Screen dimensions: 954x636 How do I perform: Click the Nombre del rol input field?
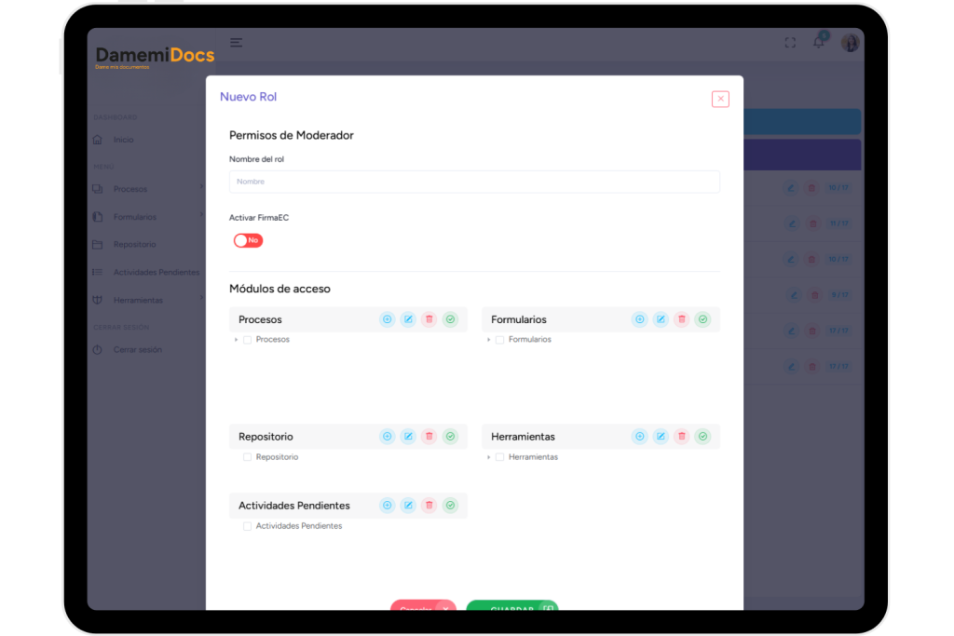tap(474, 182)
